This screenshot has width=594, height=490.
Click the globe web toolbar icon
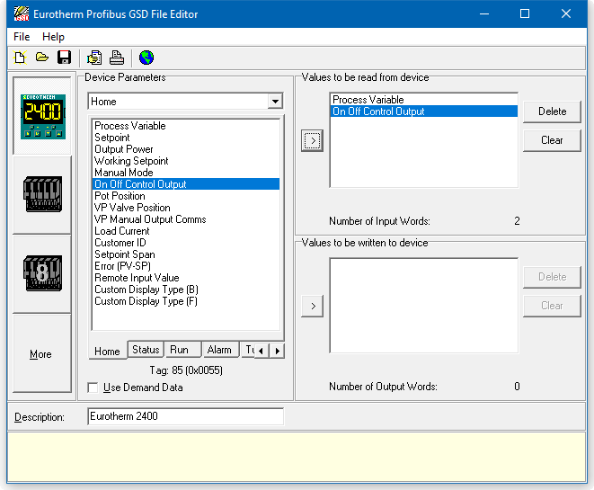tap(146, 58)
